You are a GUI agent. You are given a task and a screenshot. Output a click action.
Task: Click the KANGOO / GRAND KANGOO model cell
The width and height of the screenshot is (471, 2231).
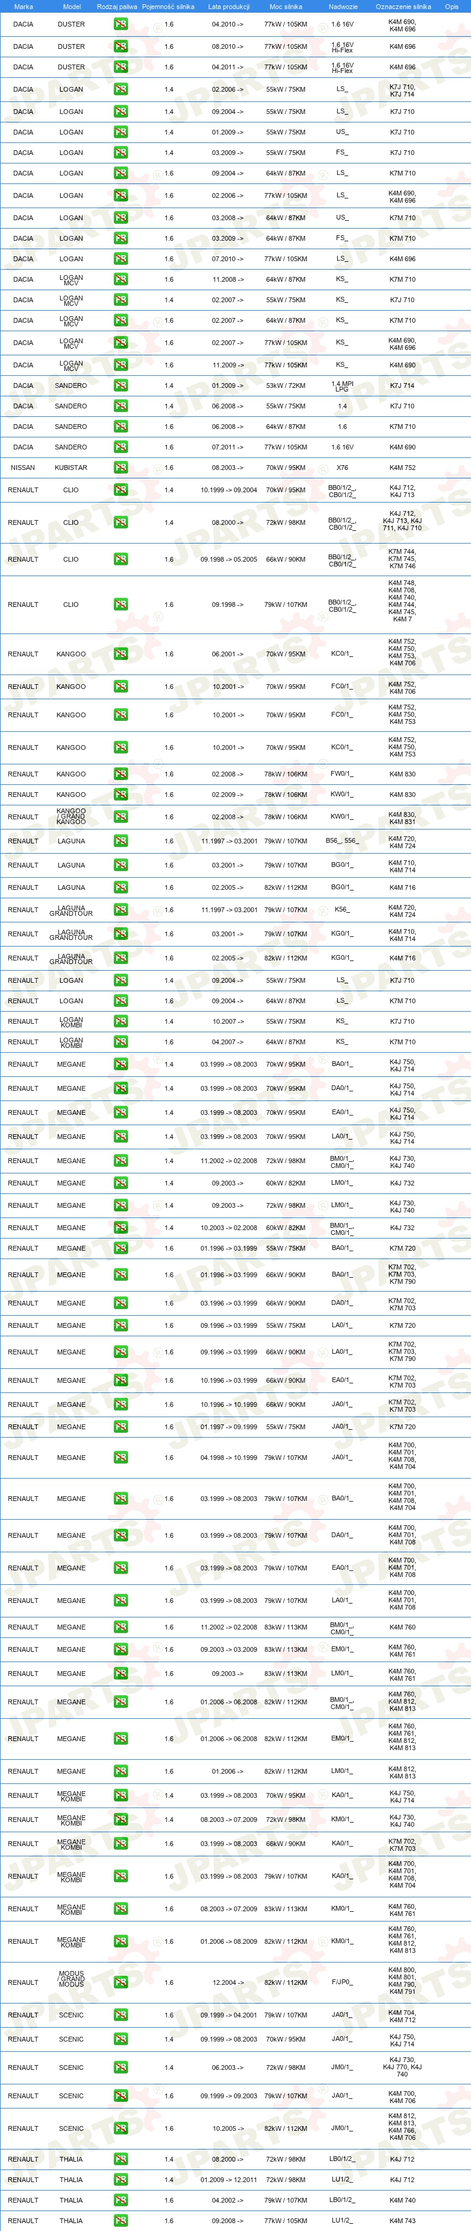pos(71,817)
